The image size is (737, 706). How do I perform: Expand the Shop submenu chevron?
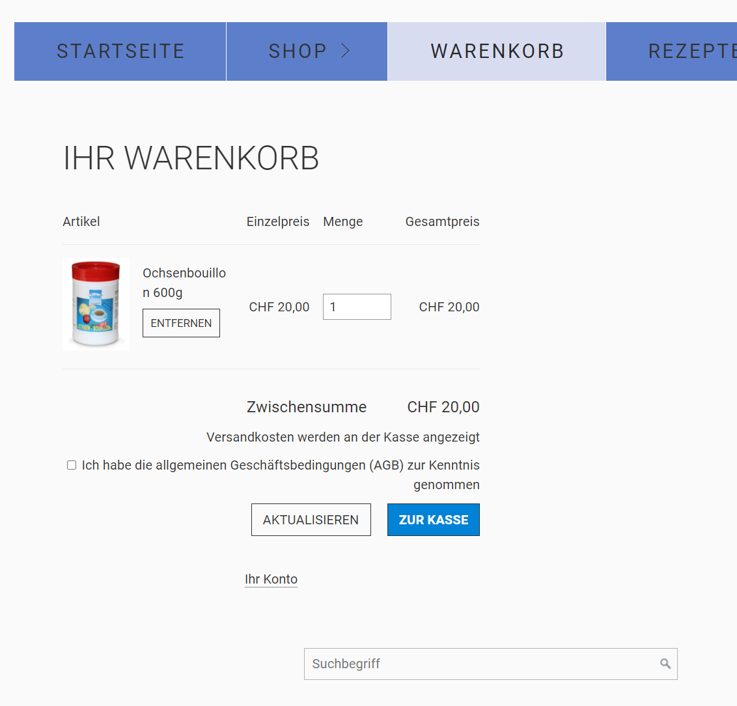point(346,51)
